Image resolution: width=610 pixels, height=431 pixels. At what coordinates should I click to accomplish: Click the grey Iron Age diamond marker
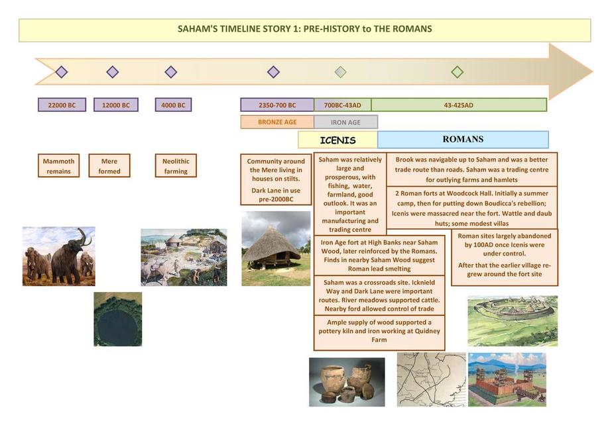pyautogui.click(x=340, y=72)
